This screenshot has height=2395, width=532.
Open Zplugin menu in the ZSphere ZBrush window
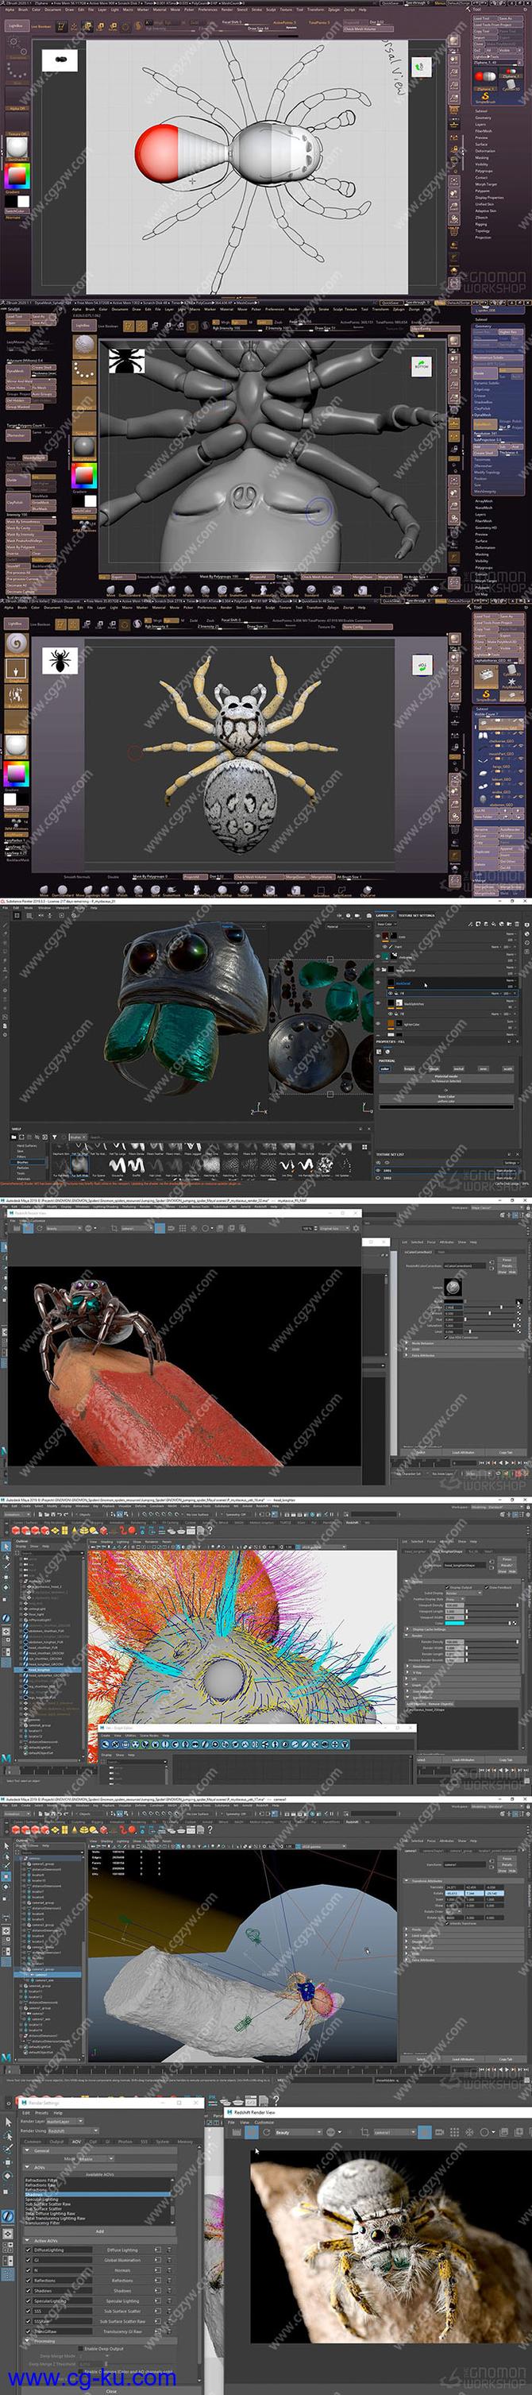(x=335, y=10)
